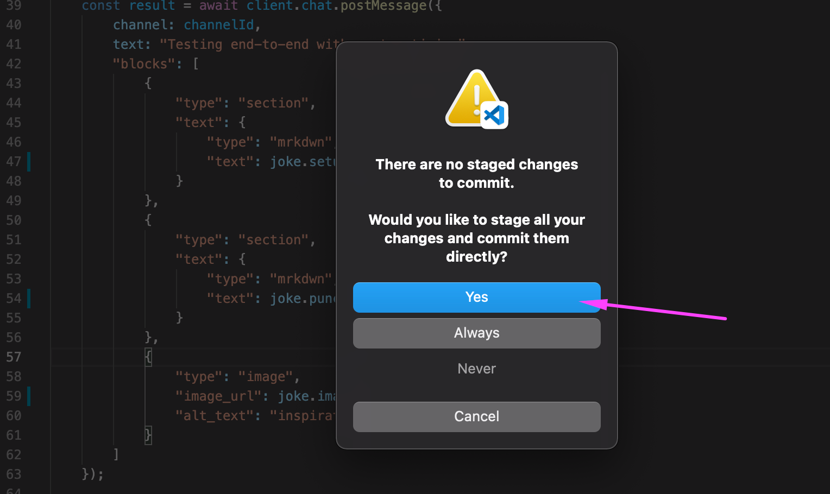Collapse the code block brace on line 57
This screenshot has height=494, width=830.
147,357
